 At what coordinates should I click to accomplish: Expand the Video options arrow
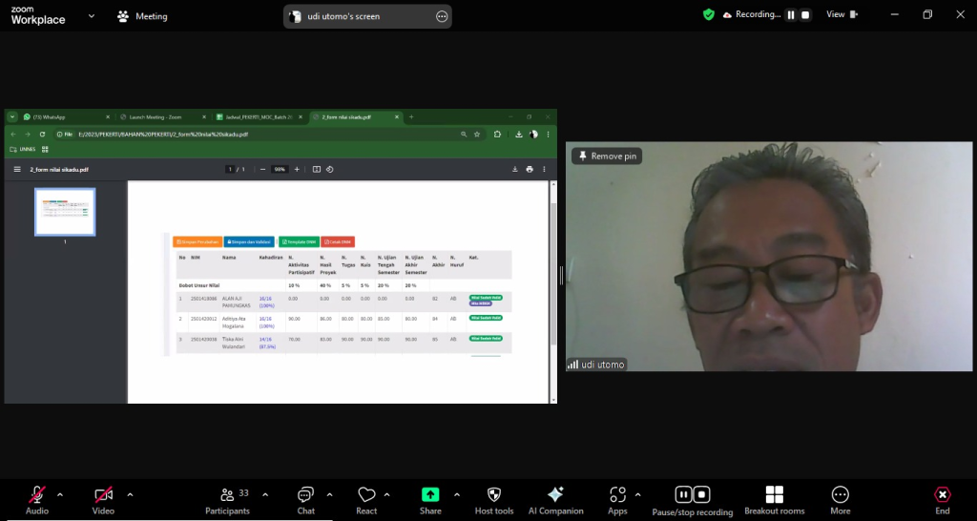point(130,494)
